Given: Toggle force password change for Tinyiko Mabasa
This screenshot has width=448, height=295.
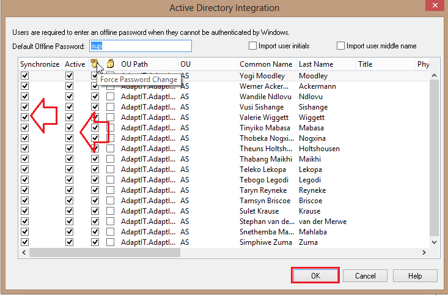Looking at the screenshot, I should [95, 128].
